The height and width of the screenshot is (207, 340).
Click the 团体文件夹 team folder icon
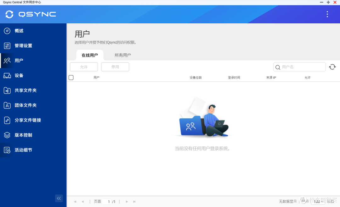[7, 105]
